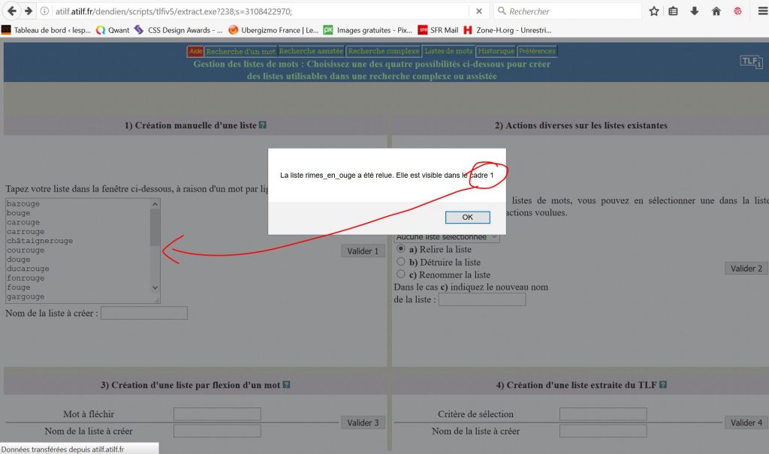Click the word list scroll down arrow
Screen dimensions: 769x454
155,287
